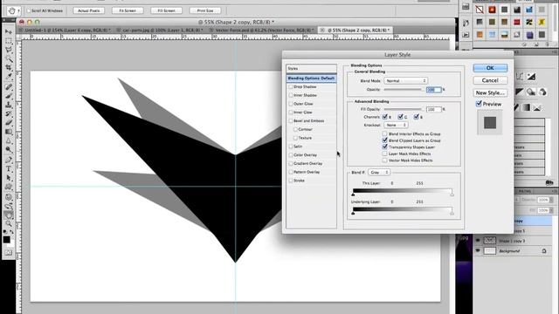
Task: Toggle the R channel checkbox
Action: [384, 116]
